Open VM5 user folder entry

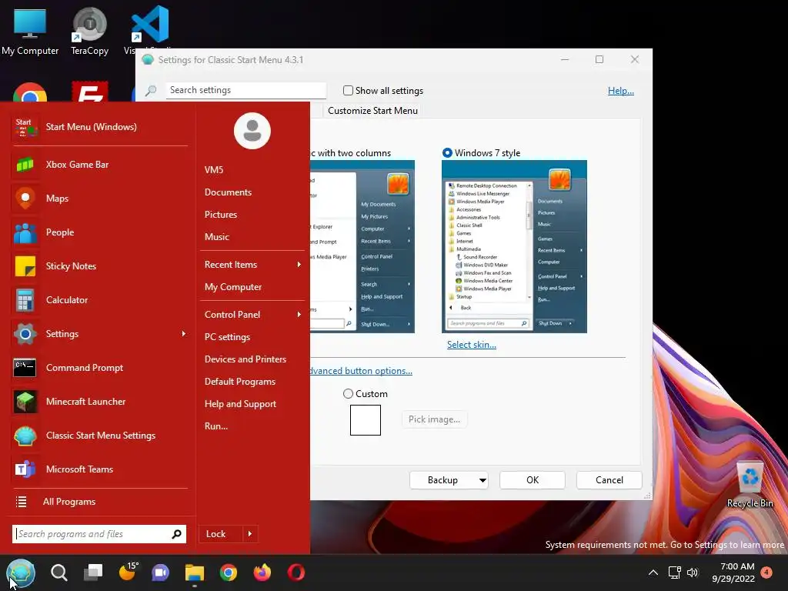214,170
